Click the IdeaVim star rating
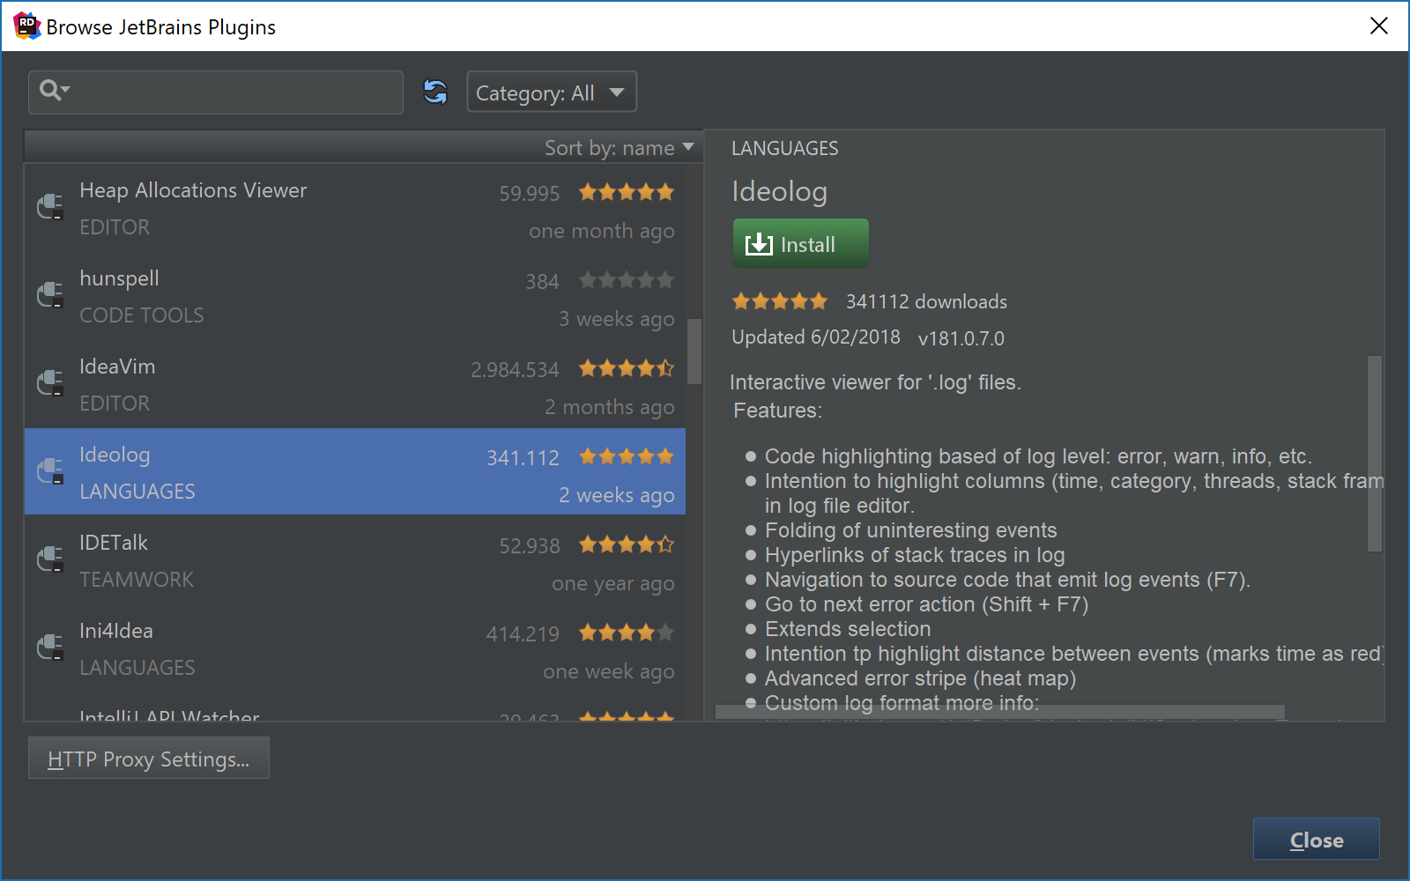Viewport: 1410px width, 881px height. (x=627, y=368)
